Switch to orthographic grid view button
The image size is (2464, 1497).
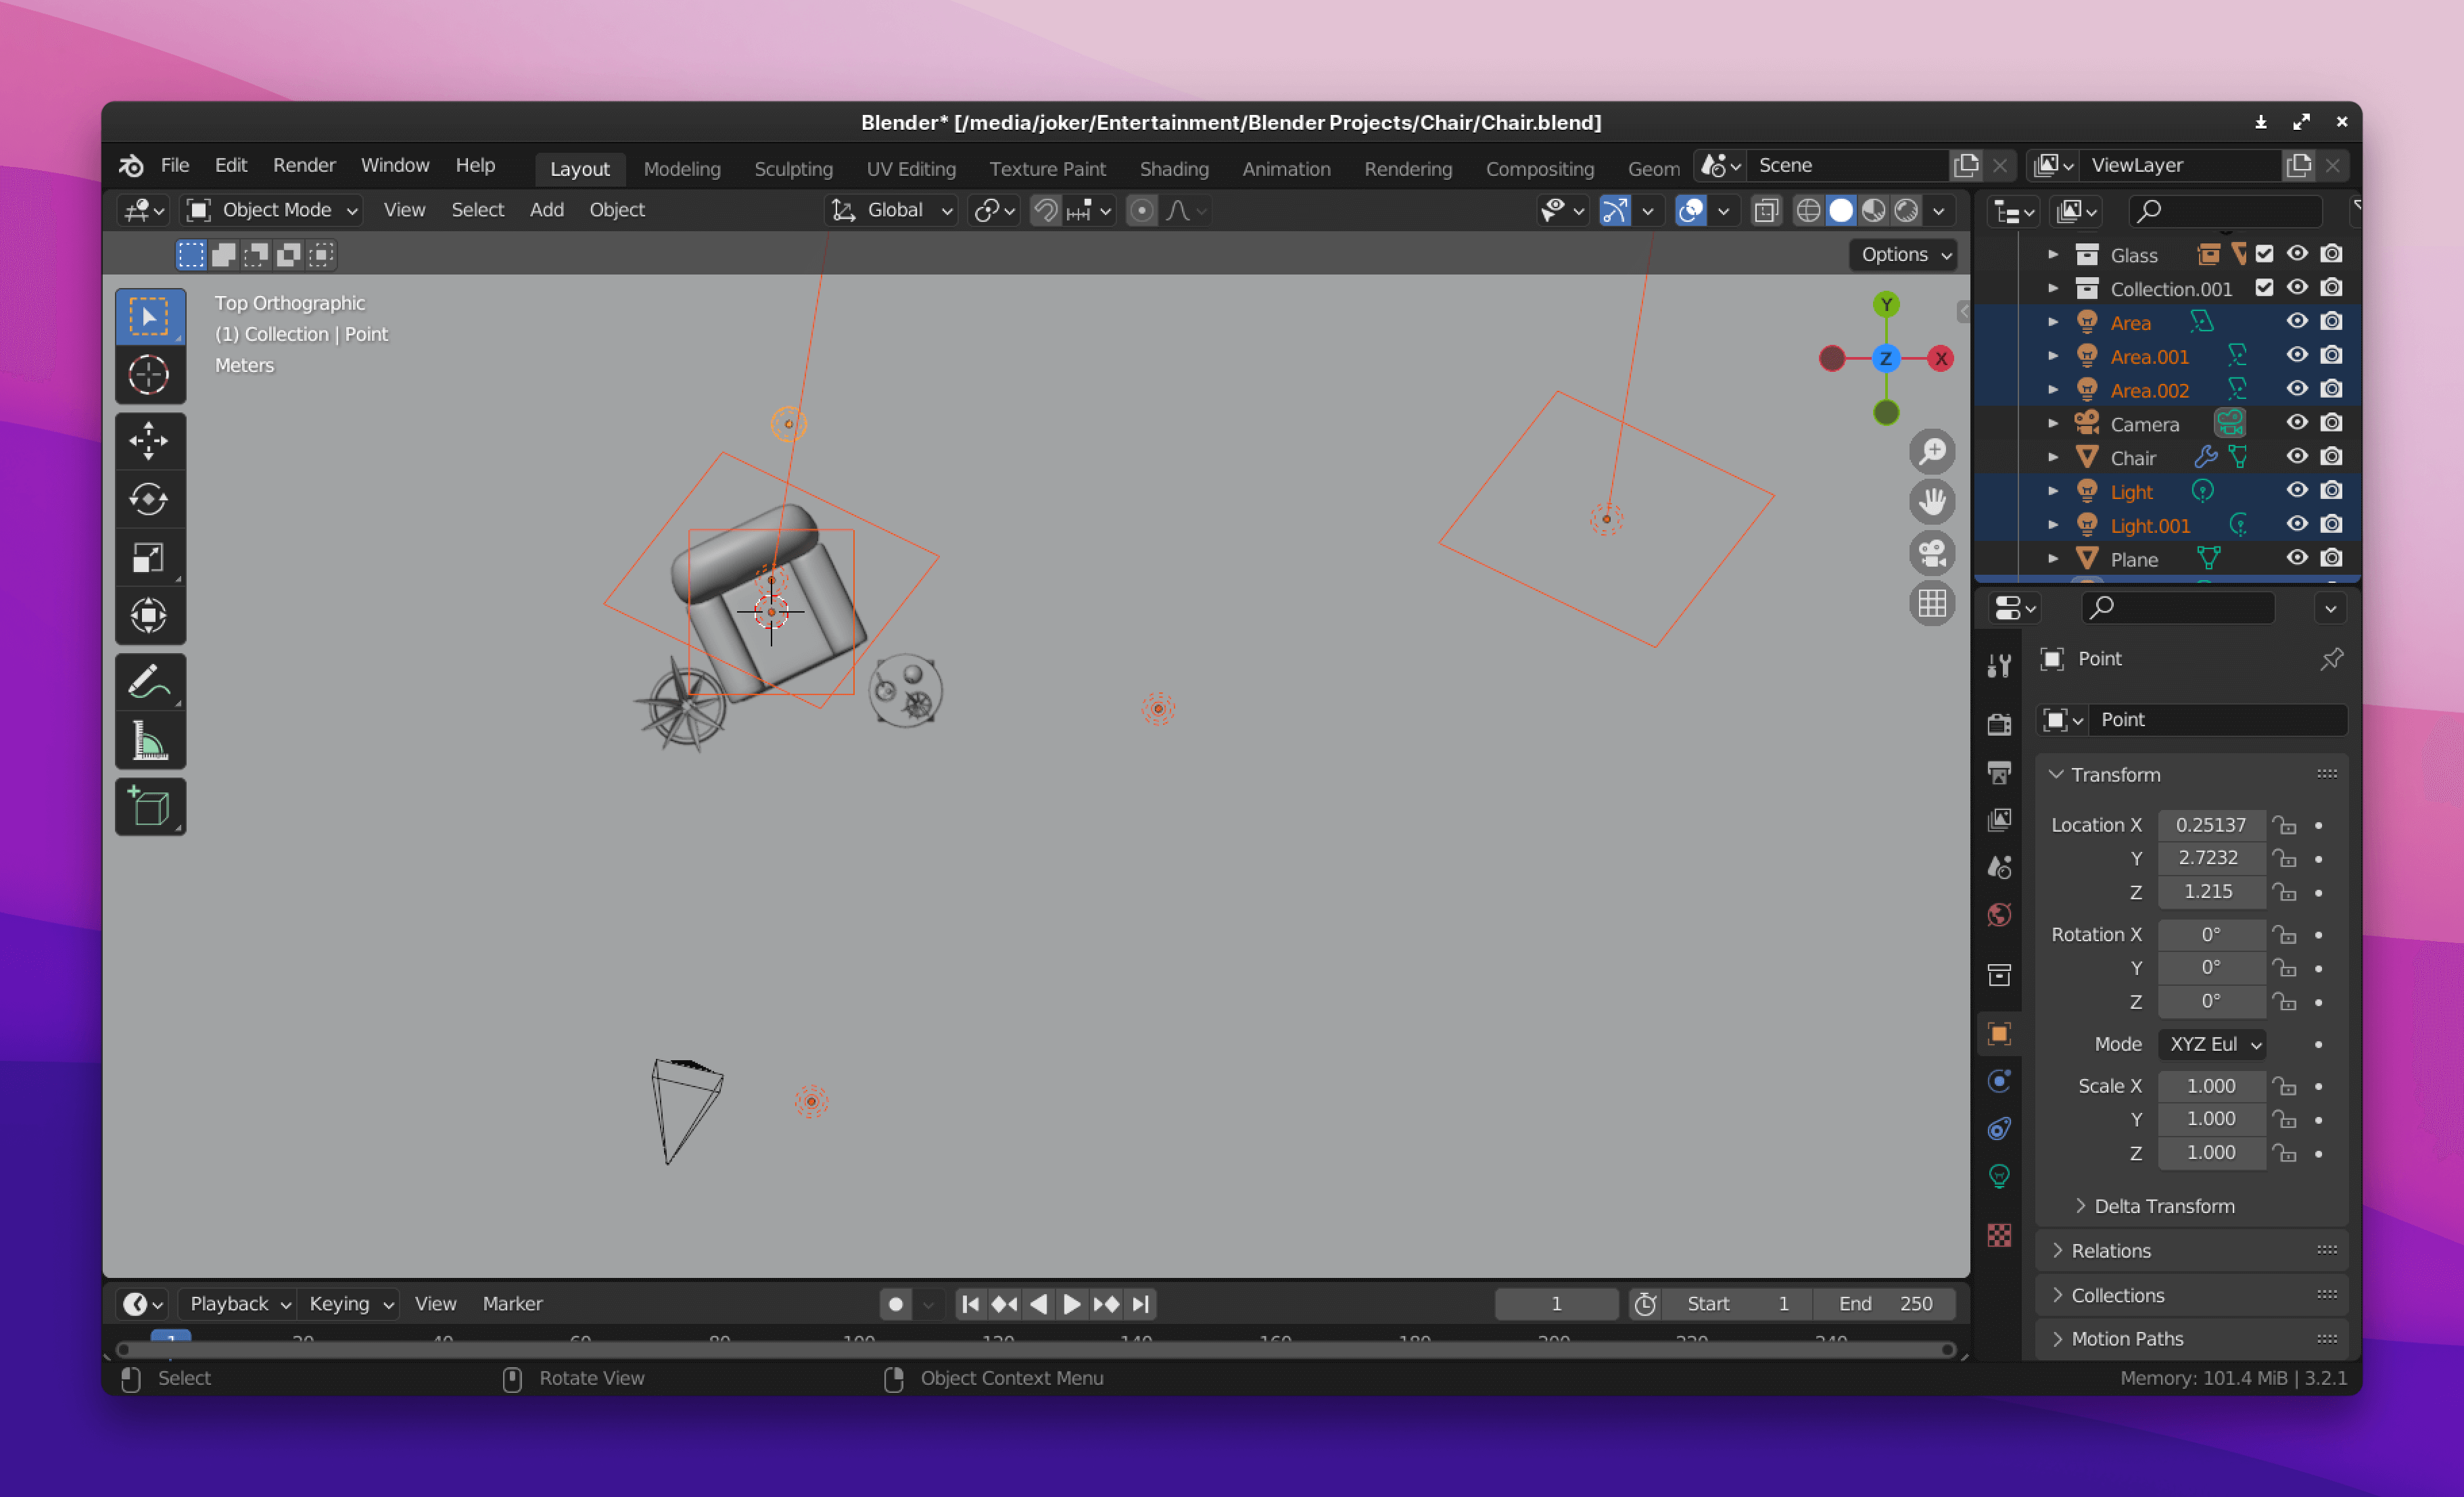tap(1932, 604)
